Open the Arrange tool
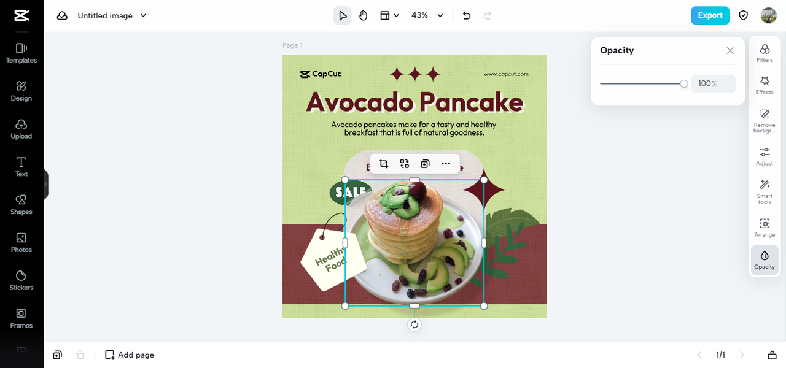This screenshot has width=786, height=368. [x=765, y=228]
